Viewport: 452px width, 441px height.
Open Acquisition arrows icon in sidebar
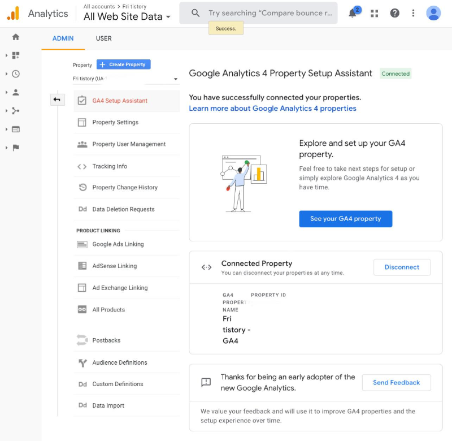(16, 111)
